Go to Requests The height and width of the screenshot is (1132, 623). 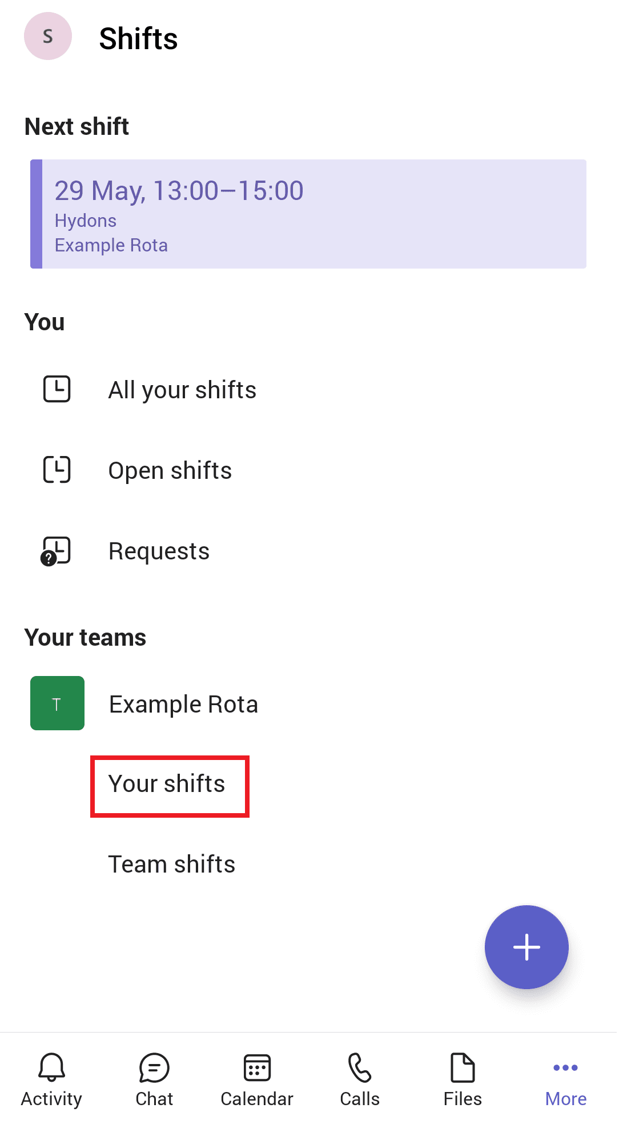pos(159,551)
